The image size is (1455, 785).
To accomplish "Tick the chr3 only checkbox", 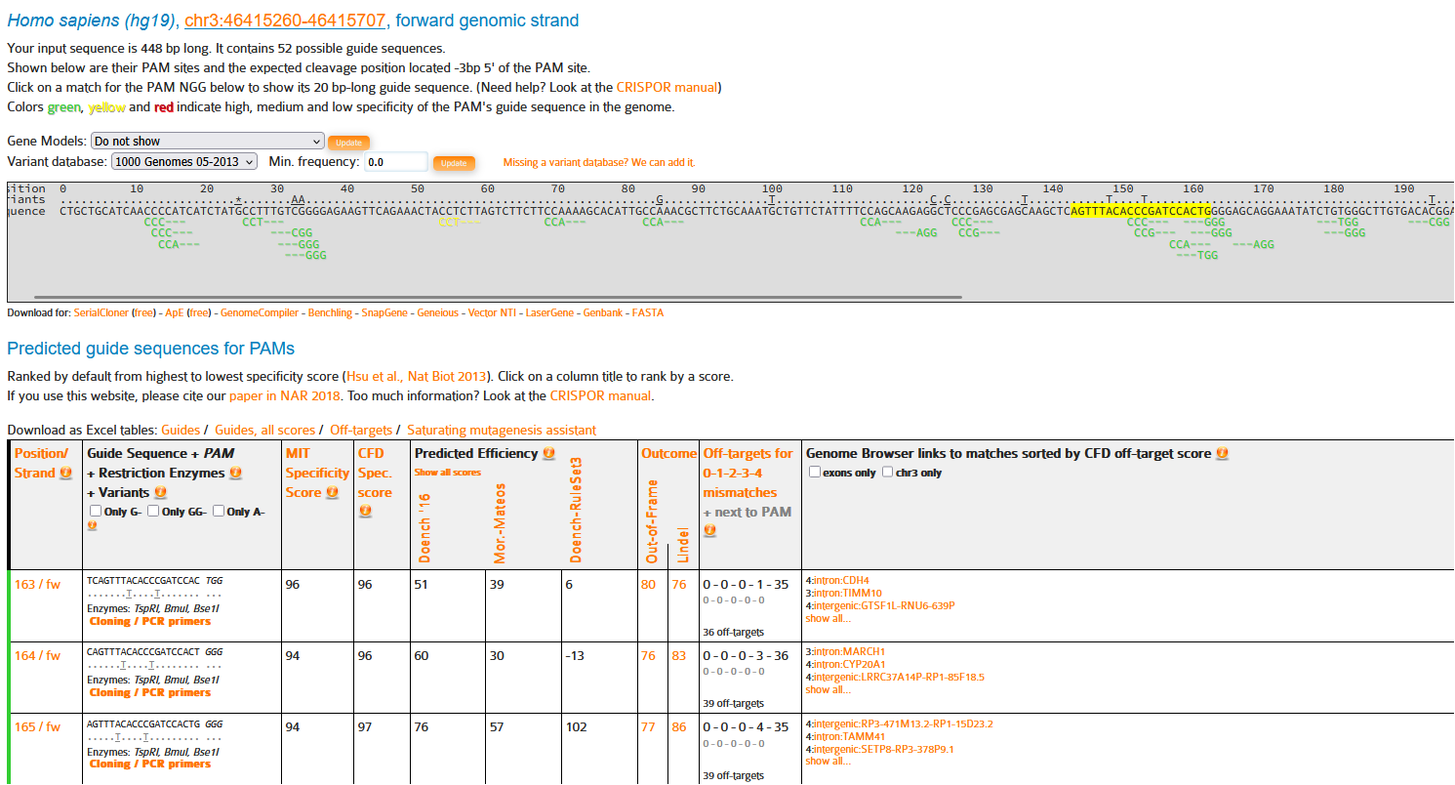I will point(887,472).
